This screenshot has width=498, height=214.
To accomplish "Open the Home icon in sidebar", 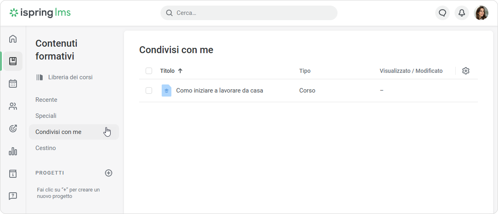I will [13, 39].
